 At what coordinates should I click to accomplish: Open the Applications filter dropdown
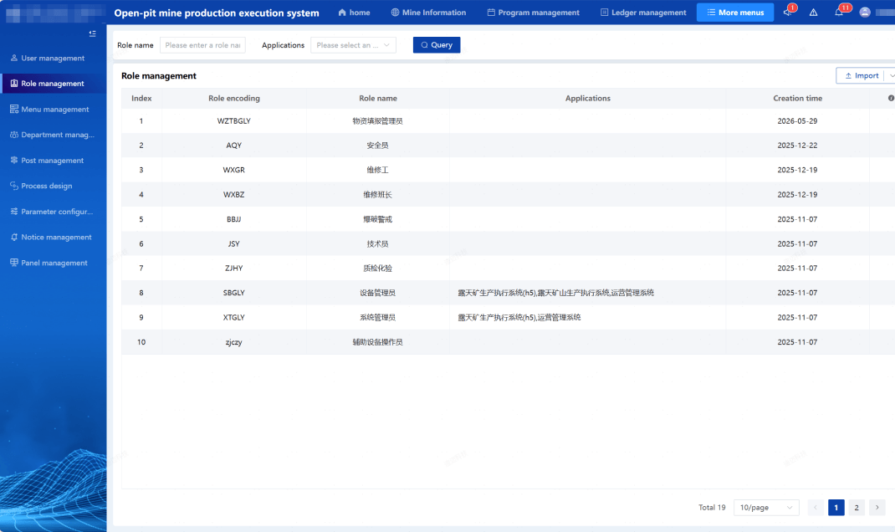coord(353,45)
